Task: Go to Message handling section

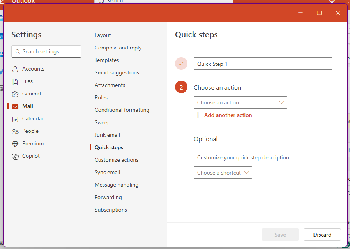Action: pyautogui.click(x=117, y=185)
